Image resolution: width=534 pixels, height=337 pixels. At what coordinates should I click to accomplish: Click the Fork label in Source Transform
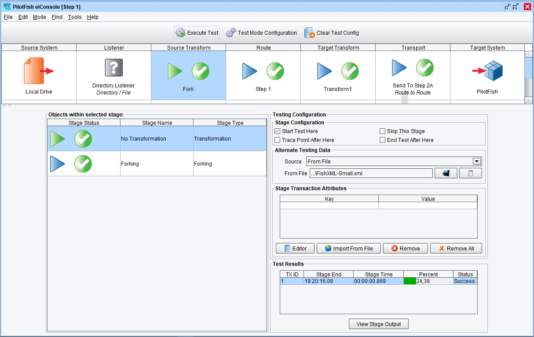coord(188,89)
